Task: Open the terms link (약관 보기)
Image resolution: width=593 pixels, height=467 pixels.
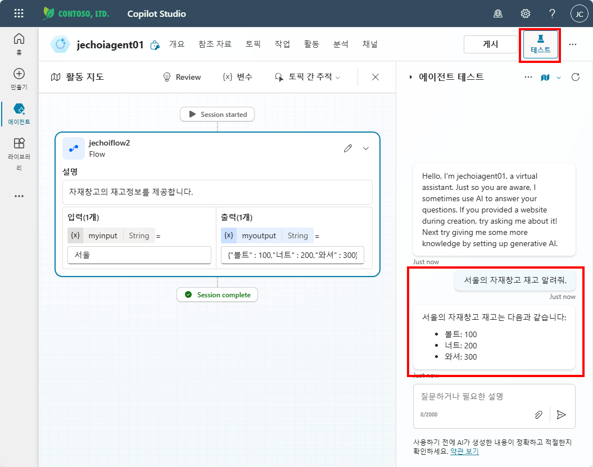Action: [464, 451]
